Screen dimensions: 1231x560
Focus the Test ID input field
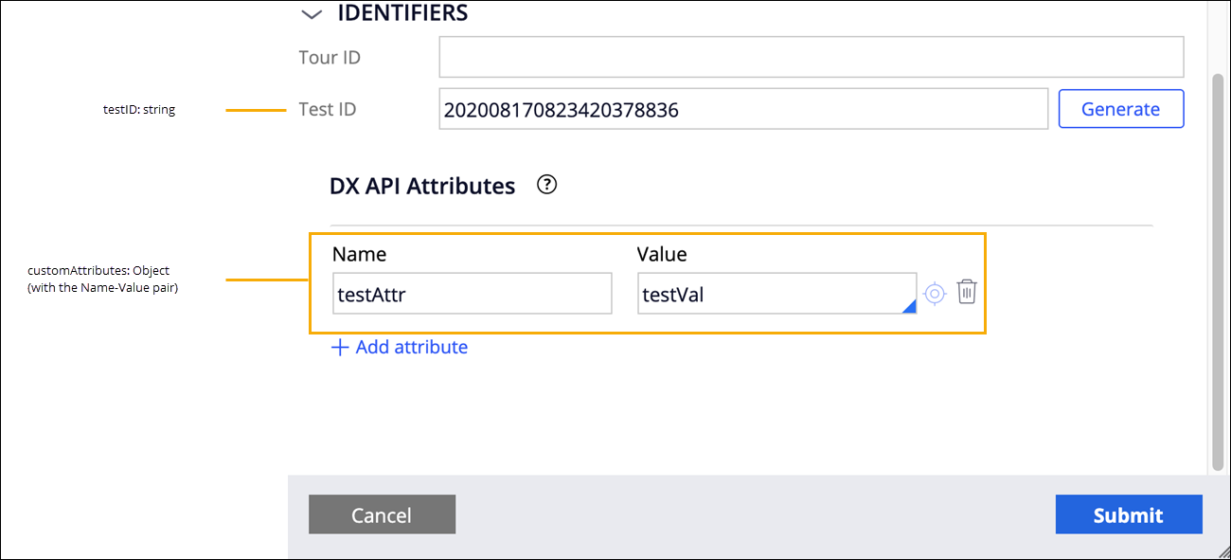(x=742, y=109)
